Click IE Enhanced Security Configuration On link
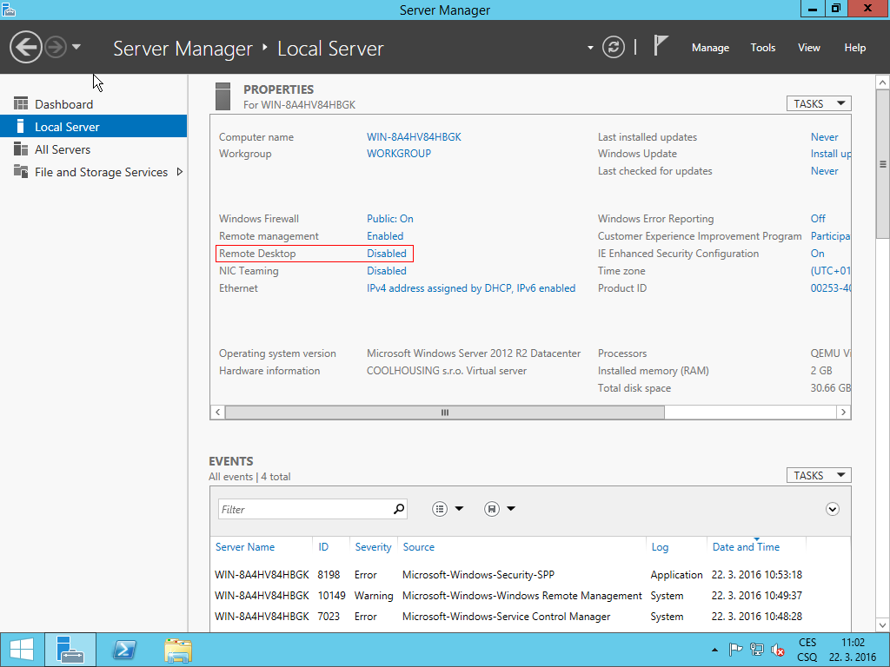The image size is (890, 667). click(817, 254)
